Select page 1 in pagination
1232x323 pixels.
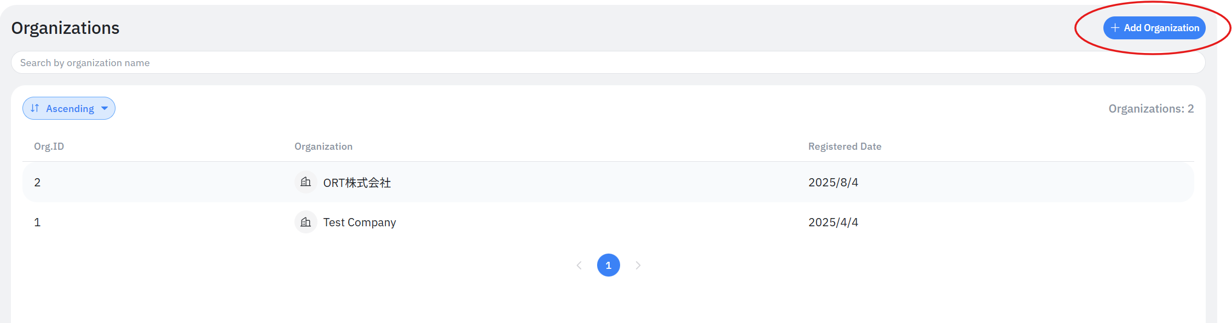click(608, 265)
